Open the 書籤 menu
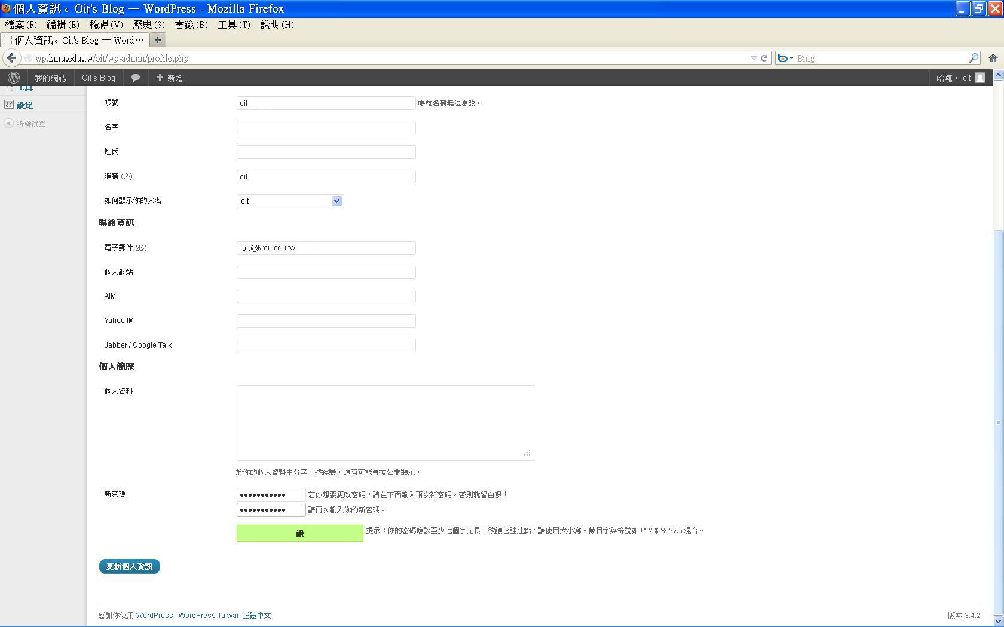 point(191,24)
